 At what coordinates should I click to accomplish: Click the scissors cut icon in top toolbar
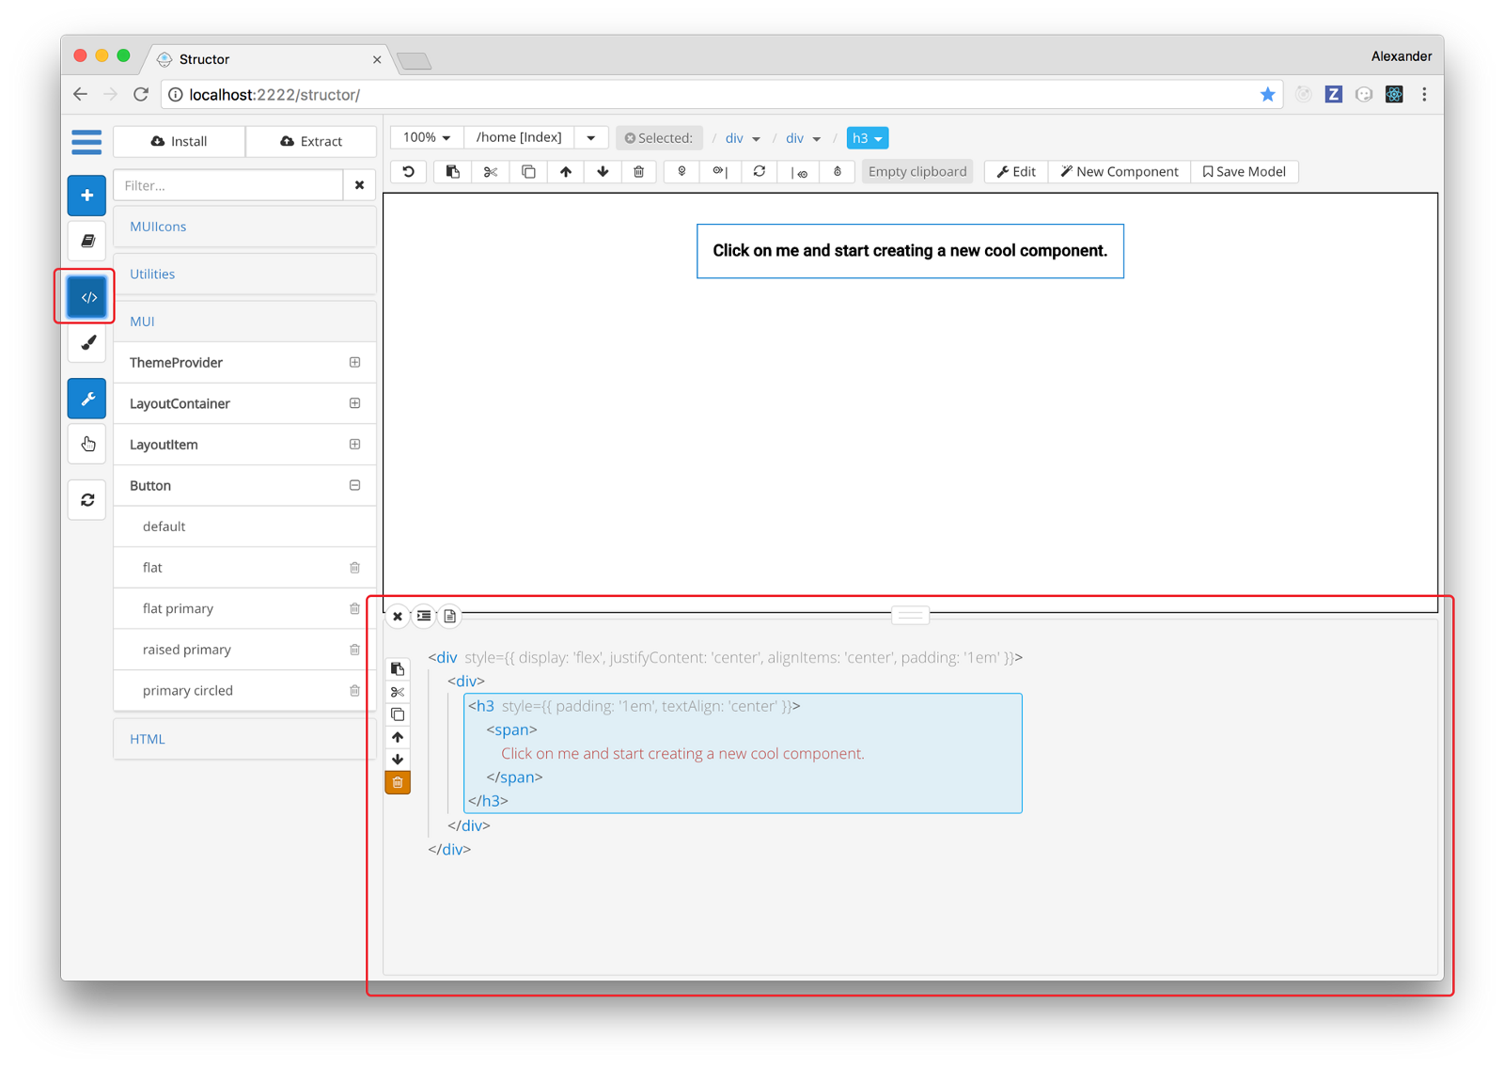(x=490, y=172)
